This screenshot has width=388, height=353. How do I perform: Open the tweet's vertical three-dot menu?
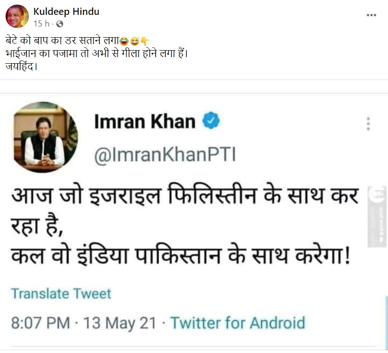pyautogui.click(x=368, y=124)
